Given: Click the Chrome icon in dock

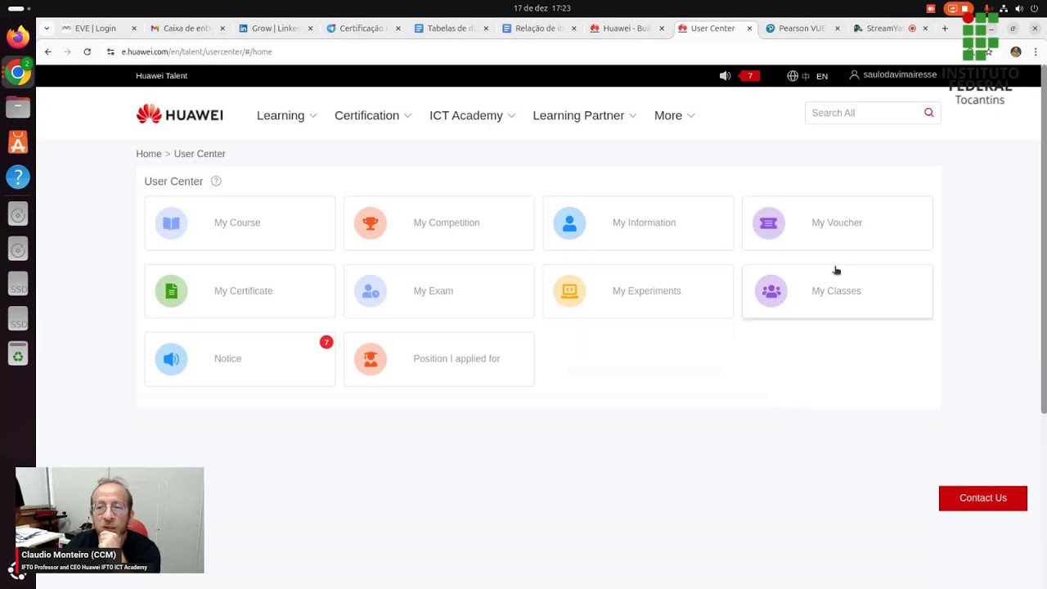Looking at the screenshot, I should (17, 72).
